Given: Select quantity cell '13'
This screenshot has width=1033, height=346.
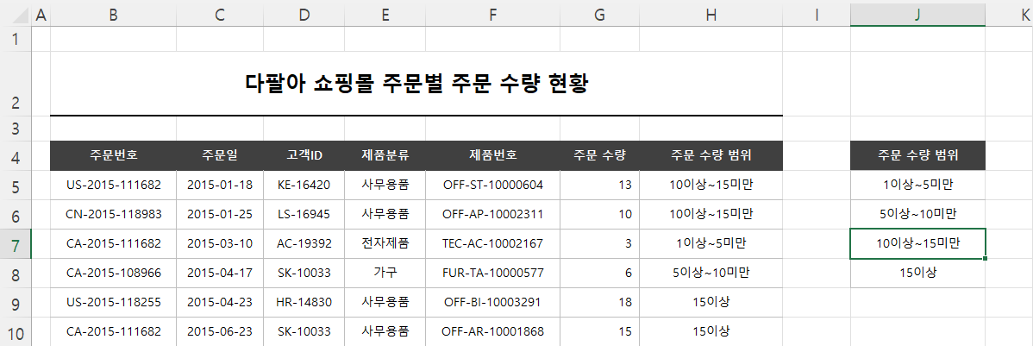Looking at the screenshot, I should point(599,186).
